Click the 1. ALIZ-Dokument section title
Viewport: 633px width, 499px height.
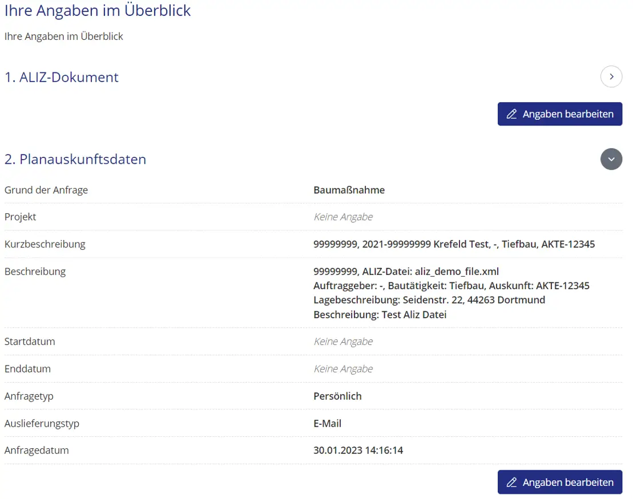coord(61,77)
